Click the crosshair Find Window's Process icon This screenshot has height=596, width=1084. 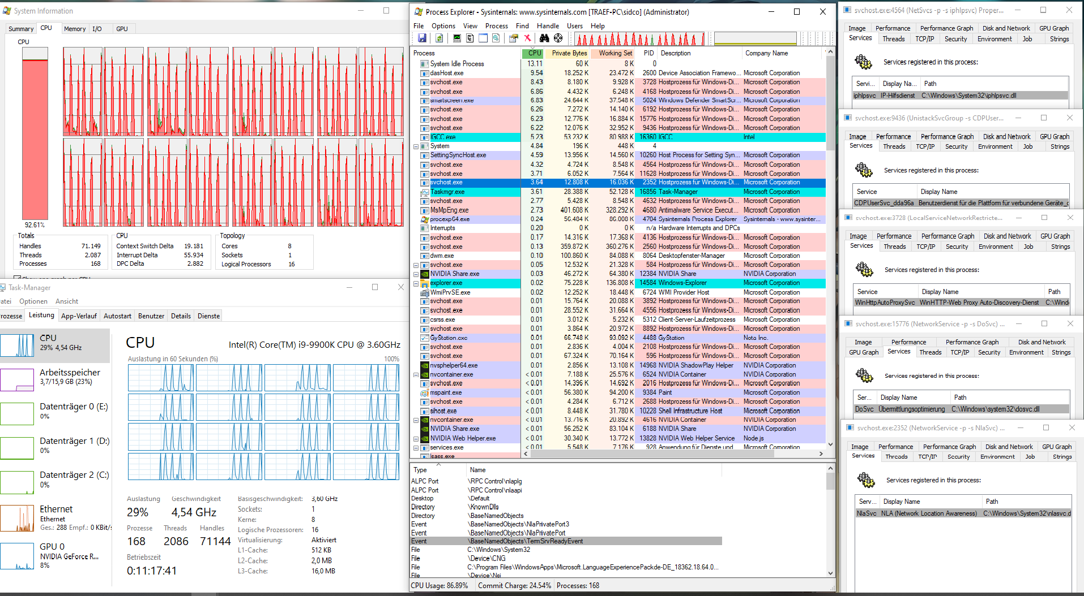pyautogui.click(x=558, y=38)
